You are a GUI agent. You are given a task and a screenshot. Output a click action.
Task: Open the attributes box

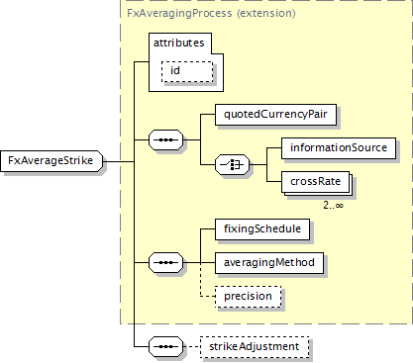coord(186,62)
